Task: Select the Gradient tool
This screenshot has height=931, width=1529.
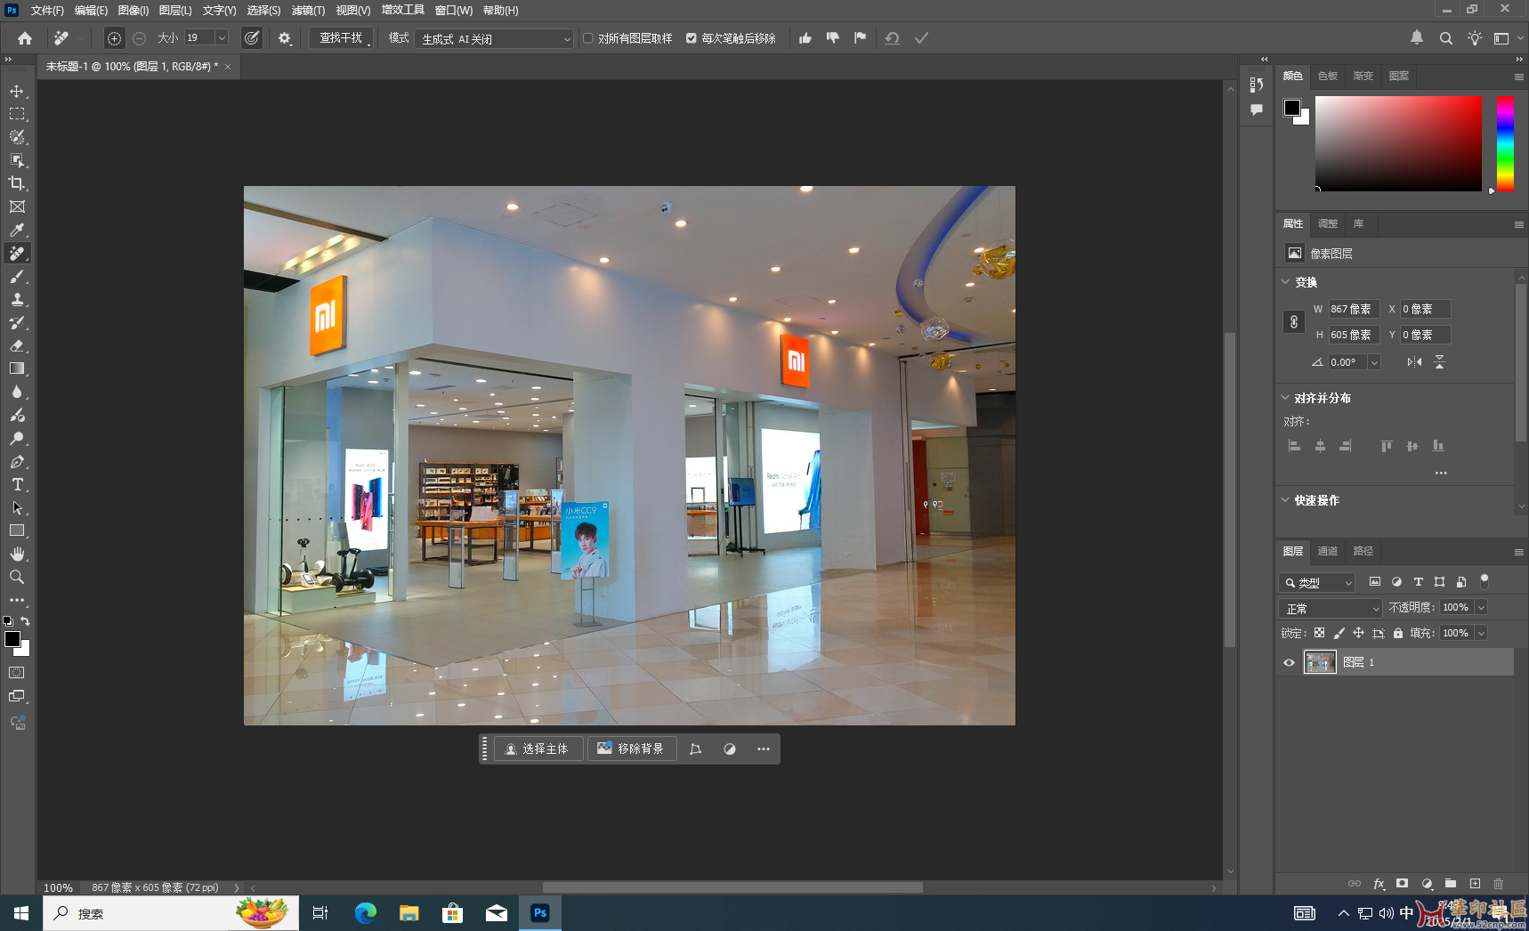Action: click(17, 368)
